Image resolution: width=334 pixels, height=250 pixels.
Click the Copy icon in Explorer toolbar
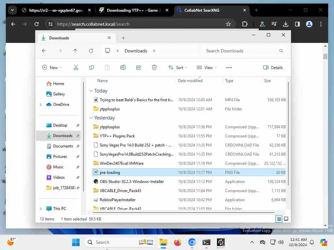[92, 68]
